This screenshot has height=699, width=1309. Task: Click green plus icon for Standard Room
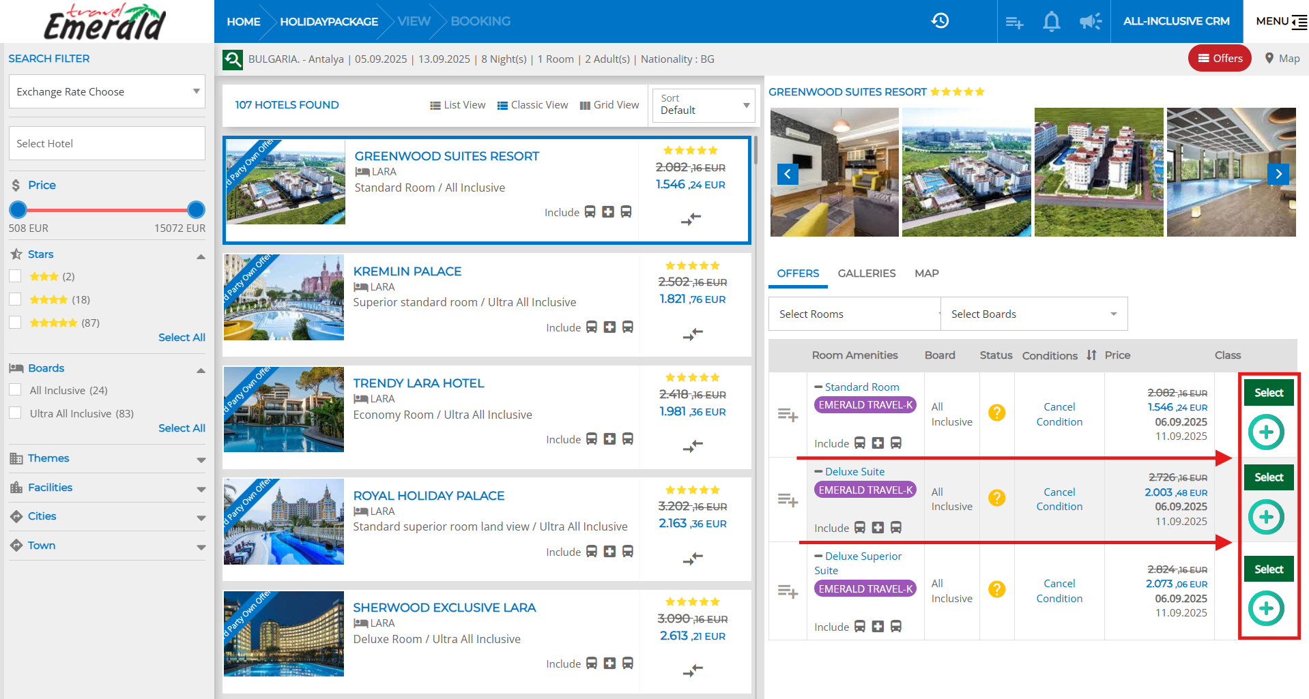click(x=1266, y=432)
